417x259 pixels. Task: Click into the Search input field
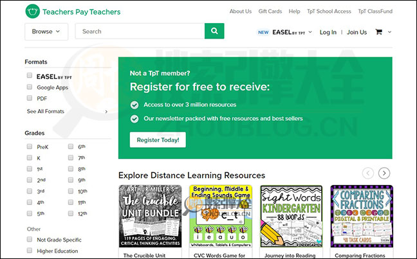(x=140, y=31)
